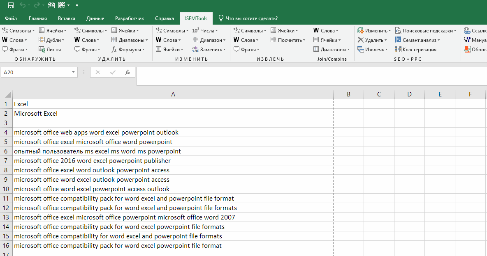Image resolution: width=487 pixels, height=256 pixels.
Task: Select cell 'опытный пользователь ms excel ms word ms powerpoint'
Action: pos(173,151)
